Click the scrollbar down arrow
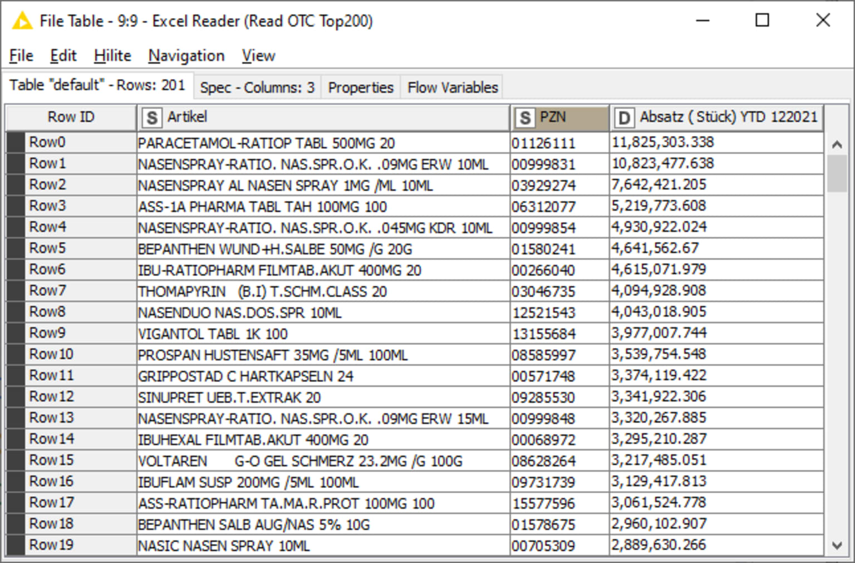 [x=837, y=545]
